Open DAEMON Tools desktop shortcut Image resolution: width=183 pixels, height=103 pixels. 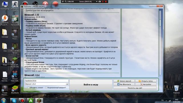[5, 20]
